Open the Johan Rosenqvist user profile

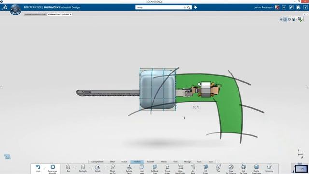[x=264, y=7]
